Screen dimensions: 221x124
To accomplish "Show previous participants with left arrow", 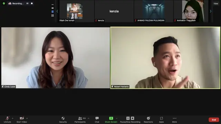I will 57,11.
